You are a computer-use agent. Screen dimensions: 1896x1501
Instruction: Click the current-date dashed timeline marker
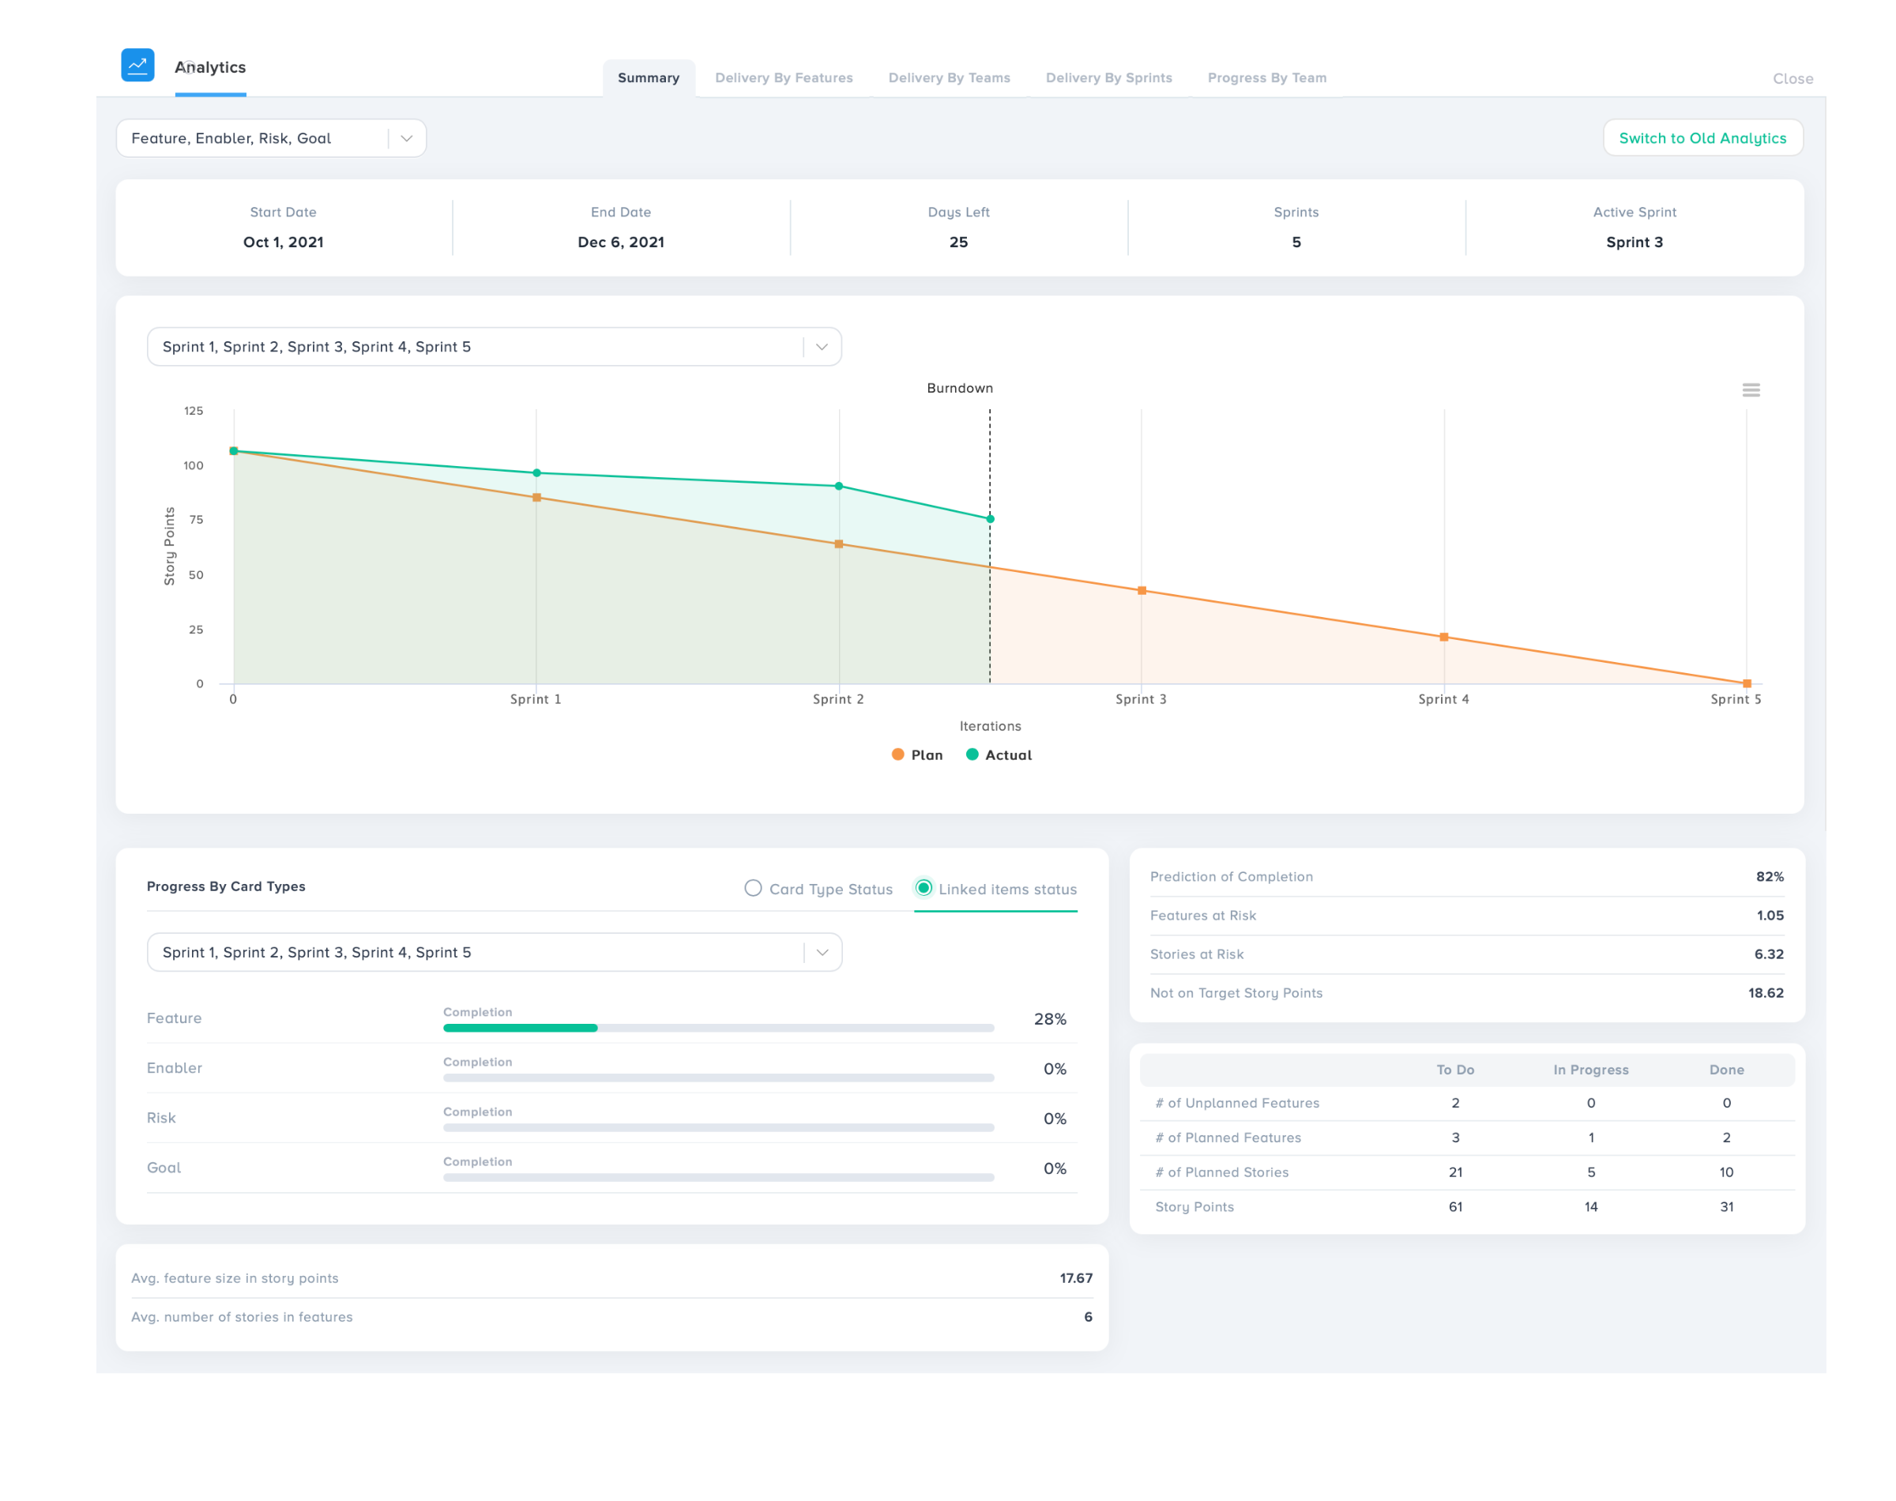989,457
